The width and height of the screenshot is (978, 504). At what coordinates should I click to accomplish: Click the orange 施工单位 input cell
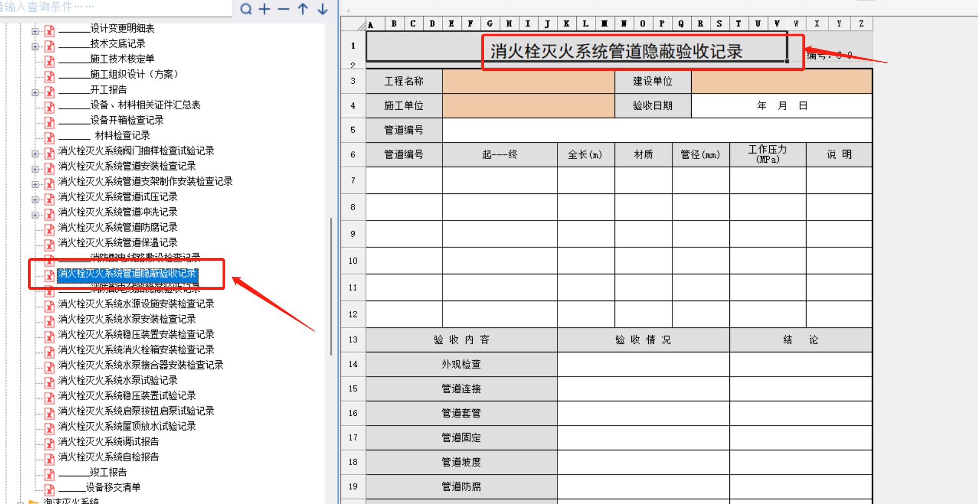[x=528, y=106]
